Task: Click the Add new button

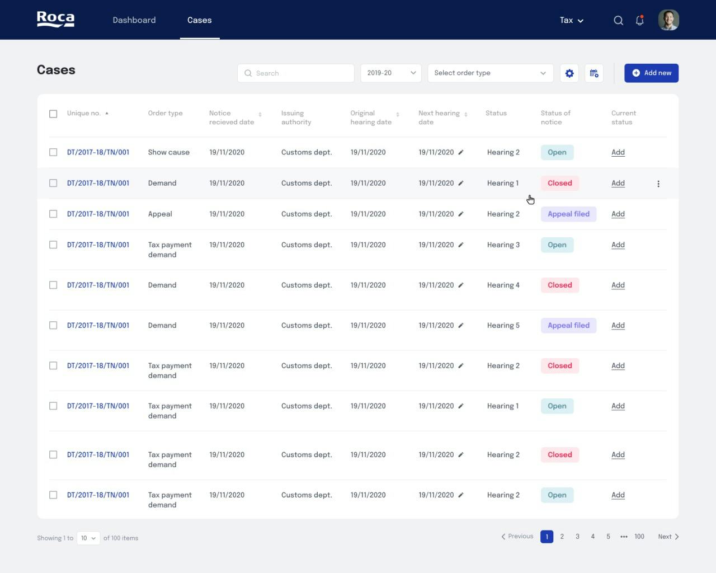Action: (651, 73)
